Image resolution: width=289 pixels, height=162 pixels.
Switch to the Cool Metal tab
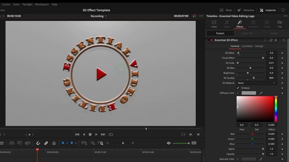[247, 46]
